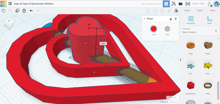Open the Basic Shapes category dropdown
The width and height of the screenshot is (220, 104).
[200, 31]
